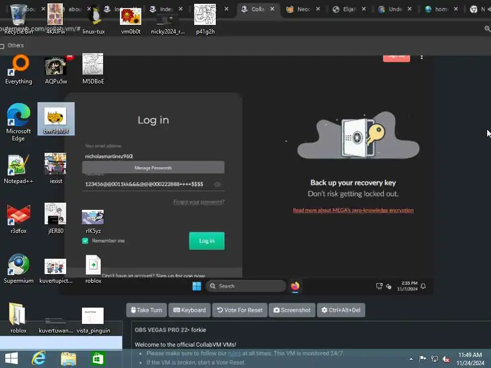The image size is (491, 368).
Task: Open the Recycle Bin desktop icon
Action: 18,19
